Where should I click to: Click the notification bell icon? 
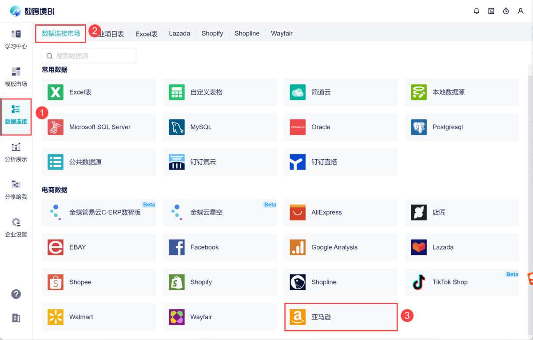pyautogui.click(x=477, y=11)
